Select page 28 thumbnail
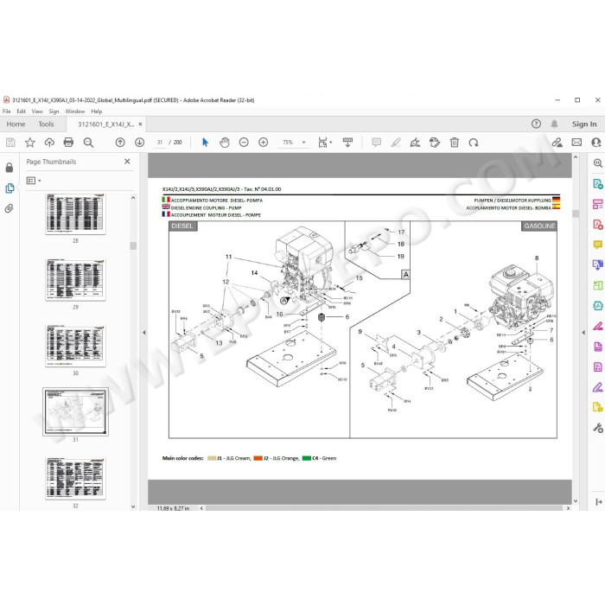Viewport: 605px width, 605px height. coord(75,214)
